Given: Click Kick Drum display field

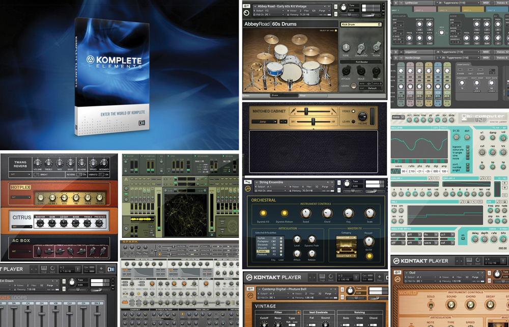Looking at the screenshot, I should tap(361, 24).
